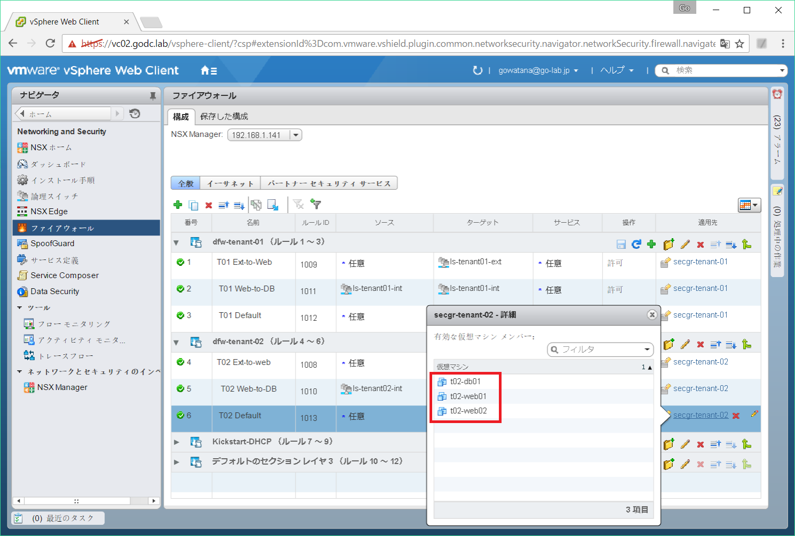795x536 pixels.
Task: Click move up icon in main firewall toolbar
Action: tap(224, 205)
